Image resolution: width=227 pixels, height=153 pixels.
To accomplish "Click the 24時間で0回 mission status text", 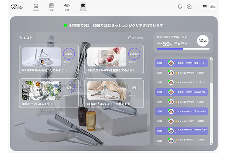I will point(79,26).
